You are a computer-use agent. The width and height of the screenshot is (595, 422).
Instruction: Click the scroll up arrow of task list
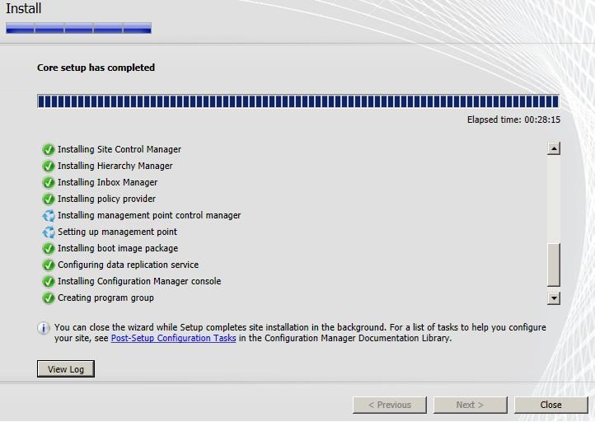tap(554, 148)
